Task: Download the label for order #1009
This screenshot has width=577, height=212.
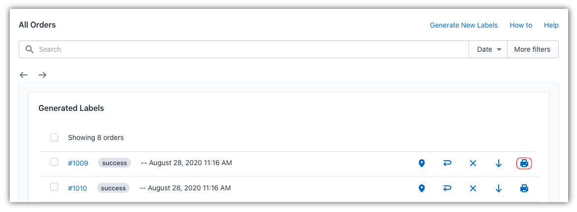Action: coord(499,163)
